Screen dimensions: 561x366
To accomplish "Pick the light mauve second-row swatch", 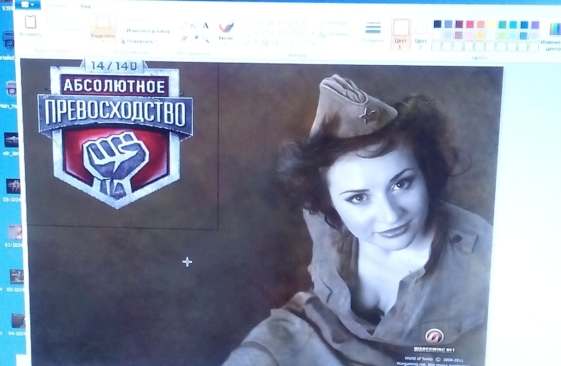I will click(459, 36).
